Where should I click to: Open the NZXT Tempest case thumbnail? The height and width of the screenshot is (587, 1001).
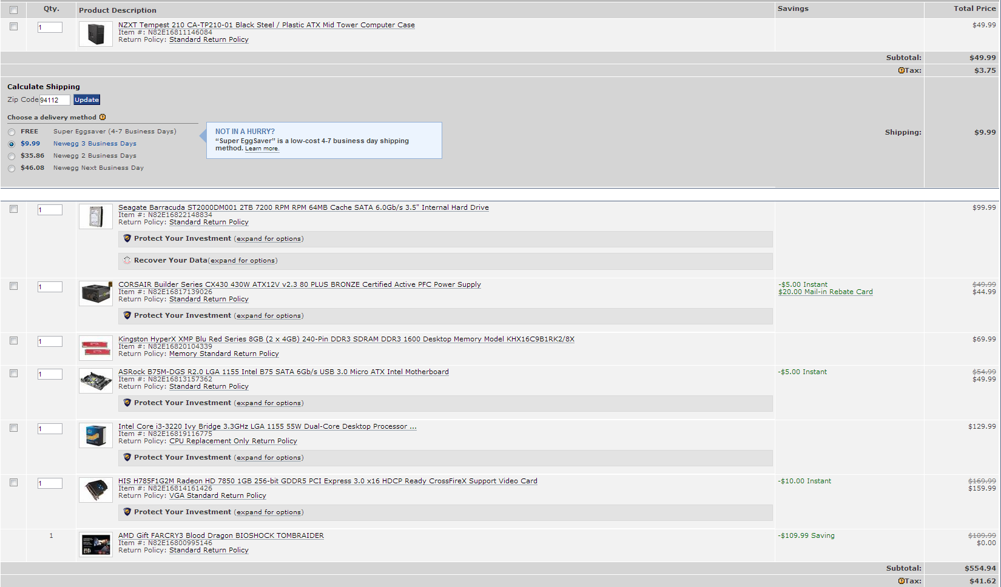[96, 34]
